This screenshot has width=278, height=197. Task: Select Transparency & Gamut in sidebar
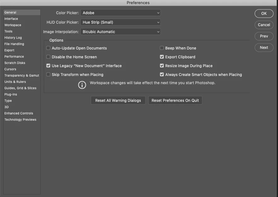22,75
